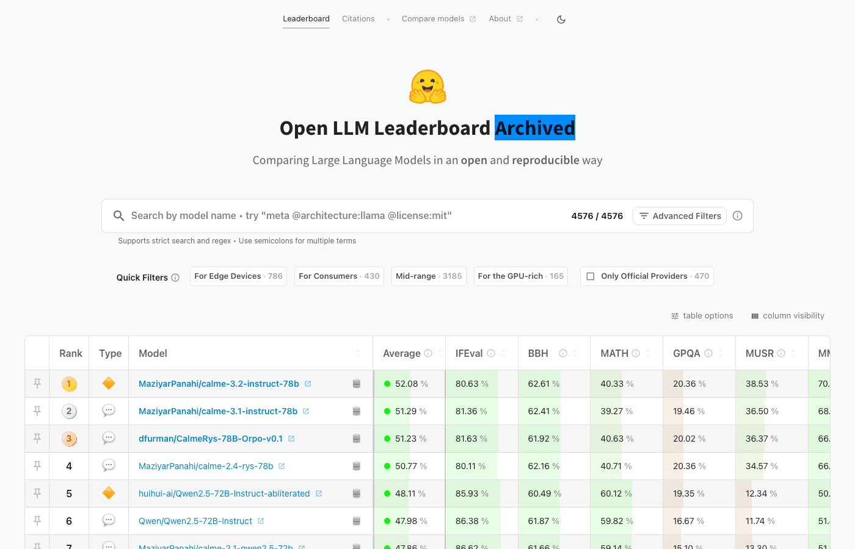Open dfurman/CalmeRys-78B-Orpo-v0.1 model link
The height and width of the screenshot is (549, 855).
click(x=211, y=439)
